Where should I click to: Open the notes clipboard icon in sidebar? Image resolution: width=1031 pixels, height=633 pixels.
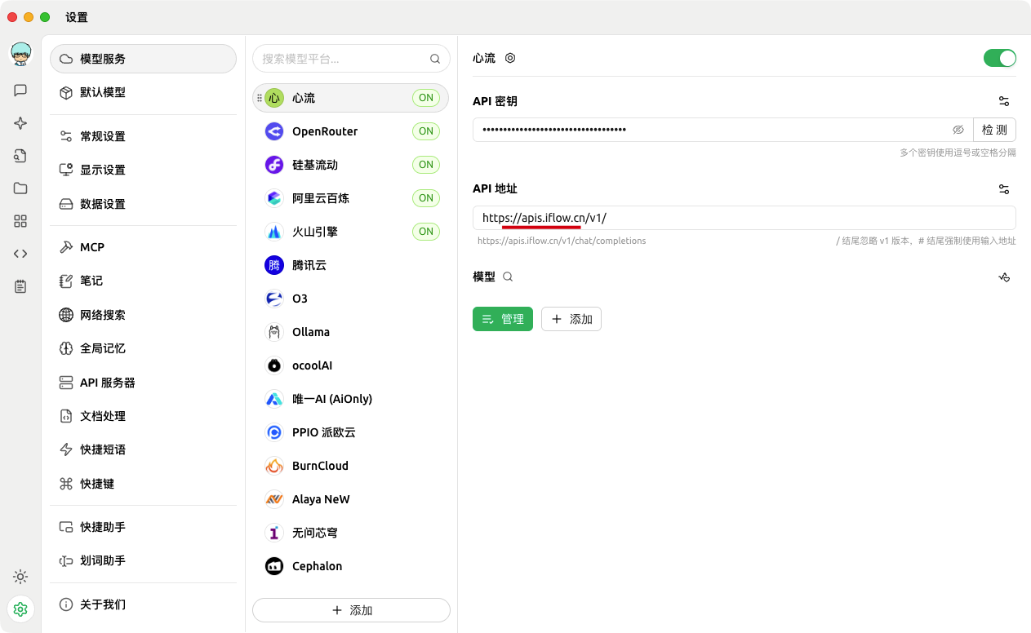click(x=20, y=286)
